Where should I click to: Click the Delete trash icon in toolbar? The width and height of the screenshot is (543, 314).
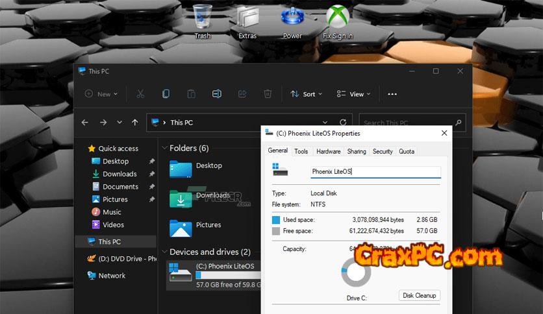tap(268, 94)
